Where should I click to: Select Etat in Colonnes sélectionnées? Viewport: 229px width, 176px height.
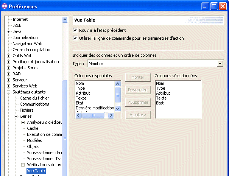click(x=160, y=103)
